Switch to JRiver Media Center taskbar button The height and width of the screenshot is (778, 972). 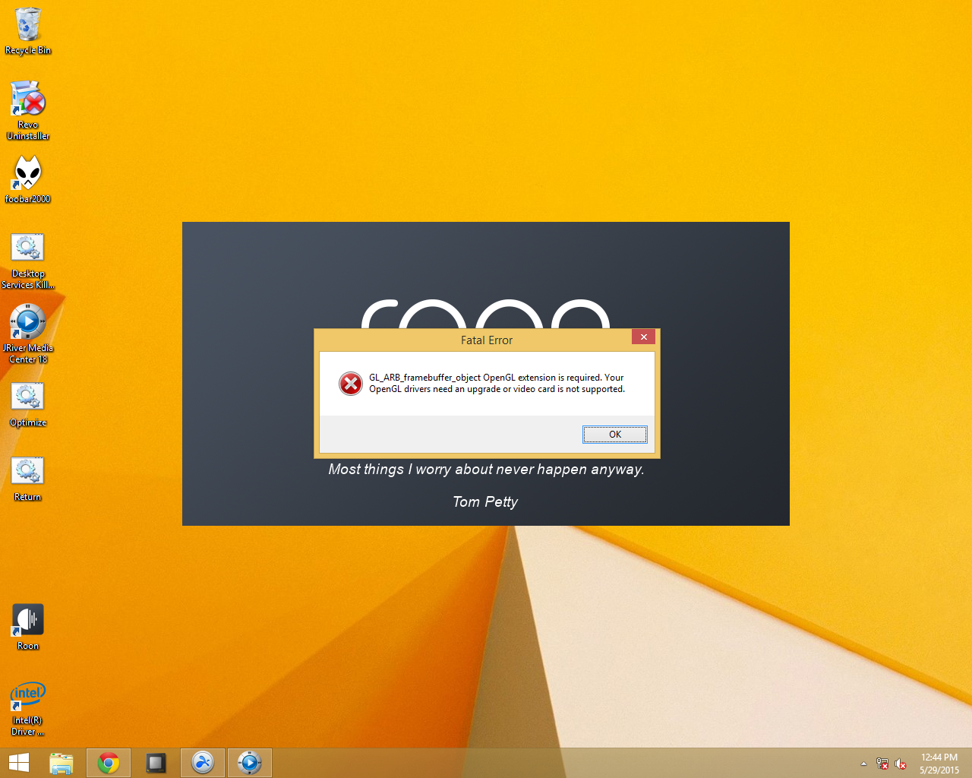(x=249, y=763)
